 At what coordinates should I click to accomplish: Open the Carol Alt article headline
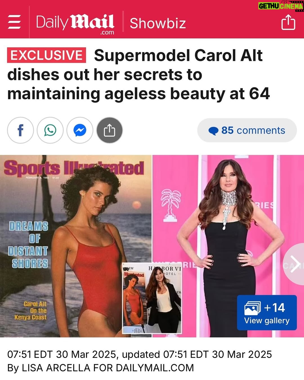tap(138, 75)
